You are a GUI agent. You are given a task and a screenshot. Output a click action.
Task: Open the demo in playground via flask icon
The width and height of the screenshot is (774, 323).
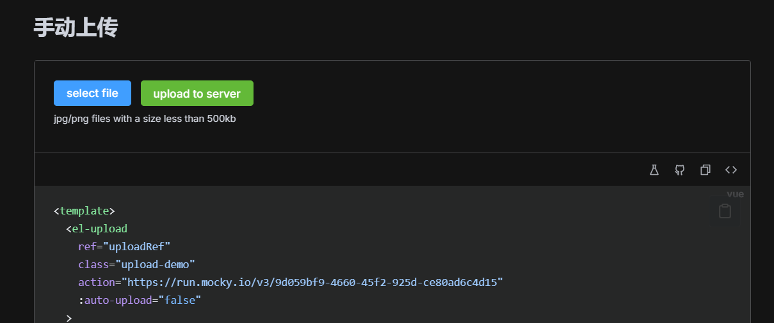pyautogui.click(x=654, y=170)
